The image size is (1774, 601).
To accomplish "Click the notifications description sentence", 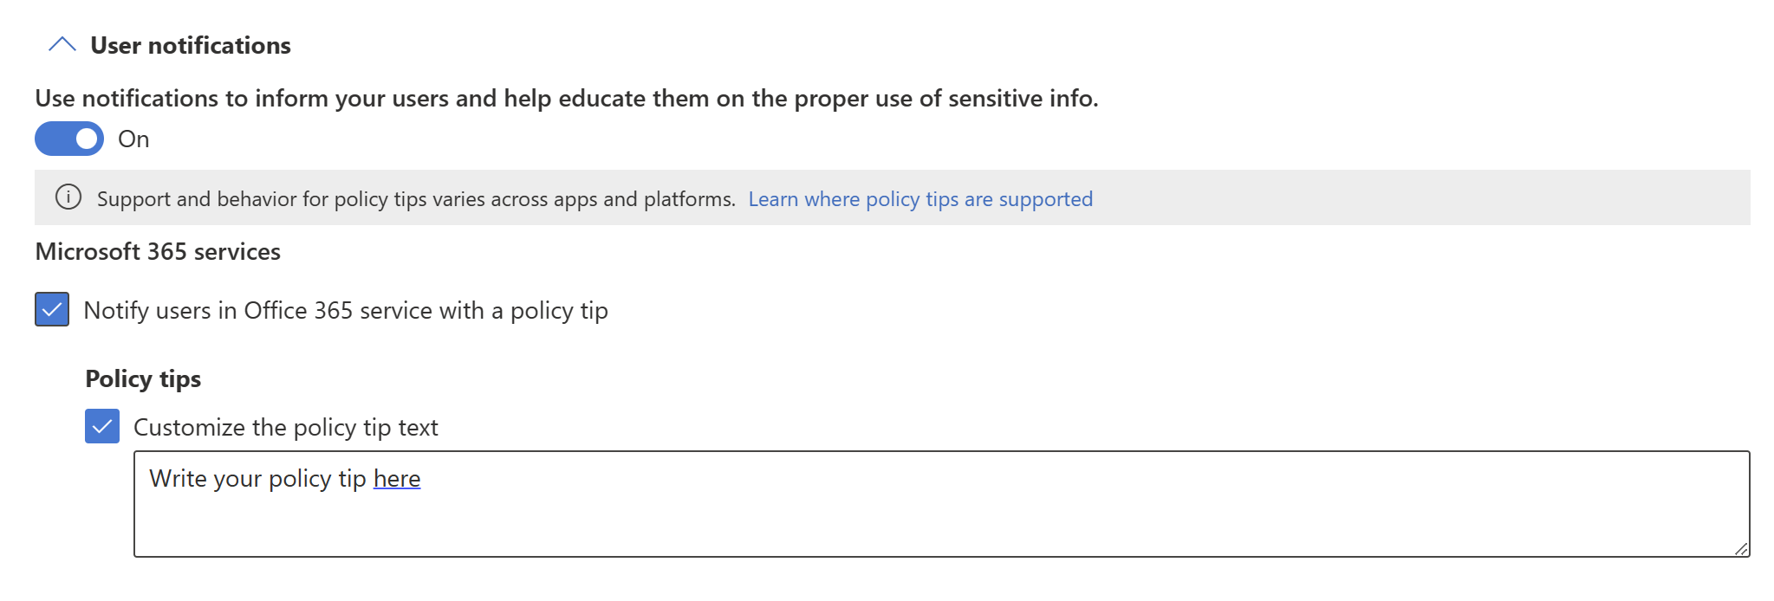I will [x=567, y=99].
